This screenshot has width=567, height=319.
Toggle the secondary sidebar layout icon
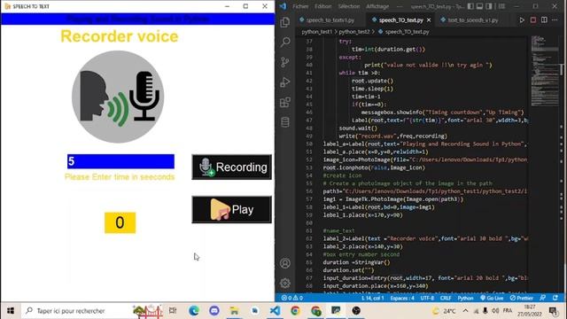pos(489,6)
